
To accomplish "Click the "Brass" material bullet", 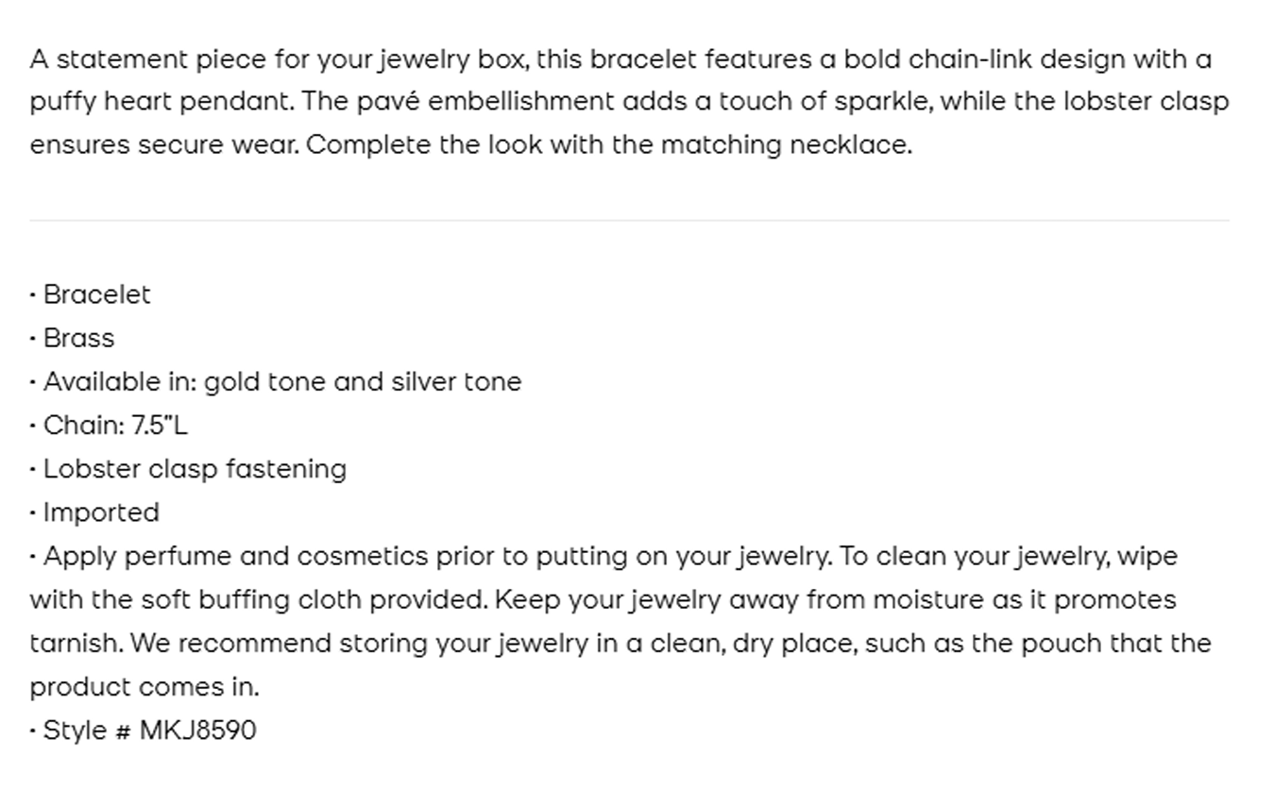I will point(78,338).
